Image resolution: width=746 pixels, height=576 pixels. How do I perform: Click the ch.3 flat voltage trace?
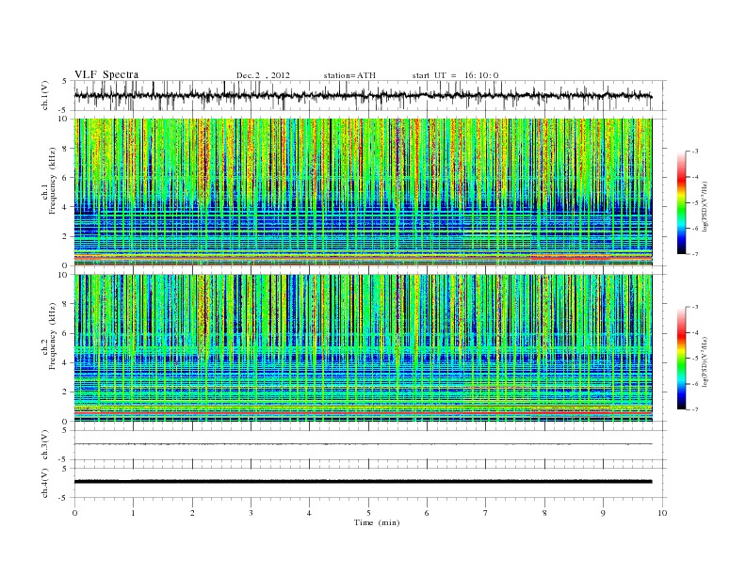(x=363, y=444)
